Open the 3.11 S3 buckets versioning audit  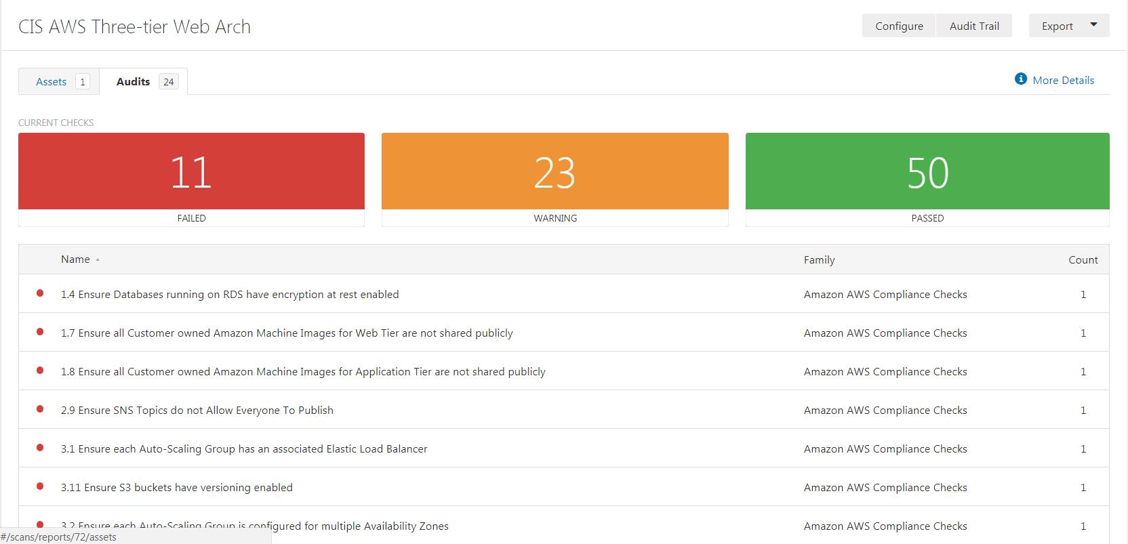coord(177,487)
